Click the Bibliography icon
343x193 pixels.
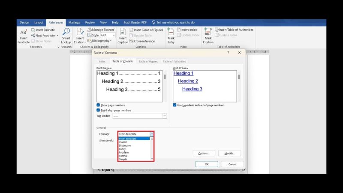pyautogui.click(x=89, y=41)
